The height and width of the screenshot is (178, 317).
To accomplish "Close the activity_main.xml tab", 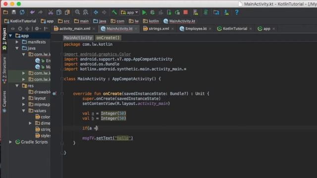I will [x=94, y=29].
